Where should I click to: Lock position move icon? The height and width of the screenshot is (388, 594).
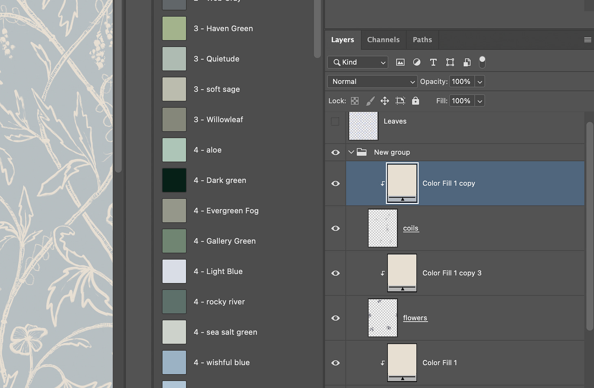tap(385, 101)
